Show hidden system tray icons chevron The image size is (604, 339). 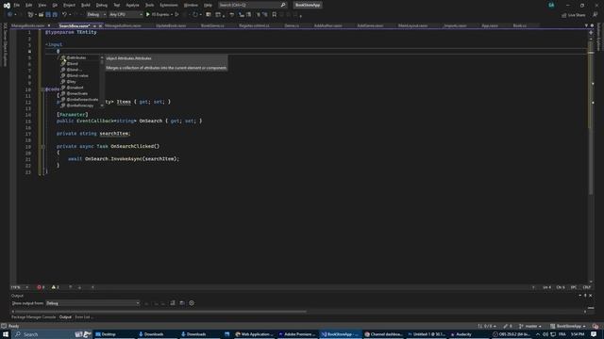coord(538,334)
